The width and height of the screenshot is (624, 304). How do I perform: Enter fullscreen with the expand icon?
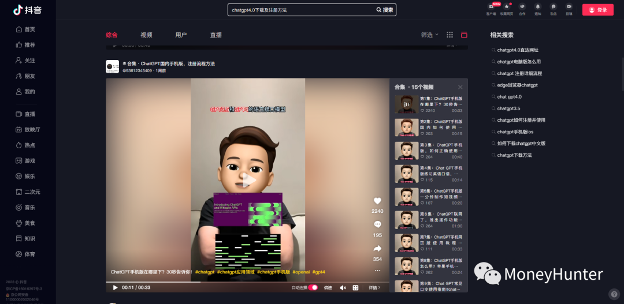click(x=356, y=288)
